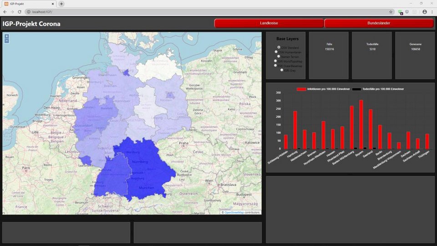Screen dimensions: 437x246
Task: Zoom in on the map
Action: (x=6, y=36)
